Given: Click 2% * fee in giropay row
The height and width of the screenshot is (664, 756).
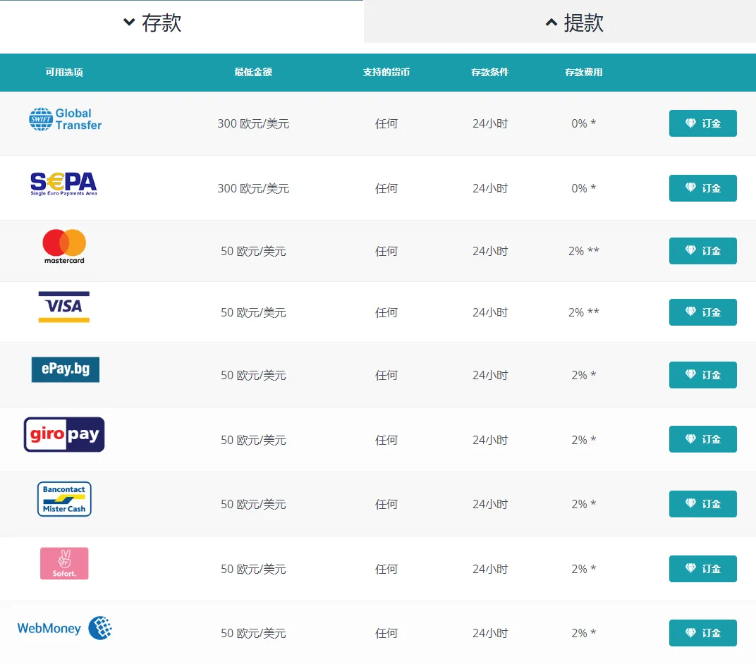Looking at the screenshot, I should pos(584,439).
